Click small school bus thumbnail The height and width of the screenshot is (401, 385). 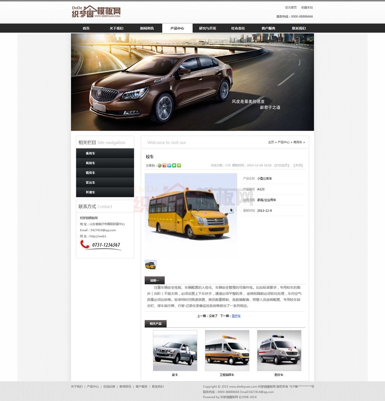[150, 265]
